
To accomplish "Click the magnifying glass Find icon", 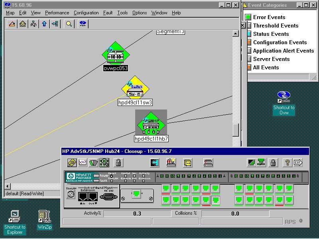I will pos(69,24).
